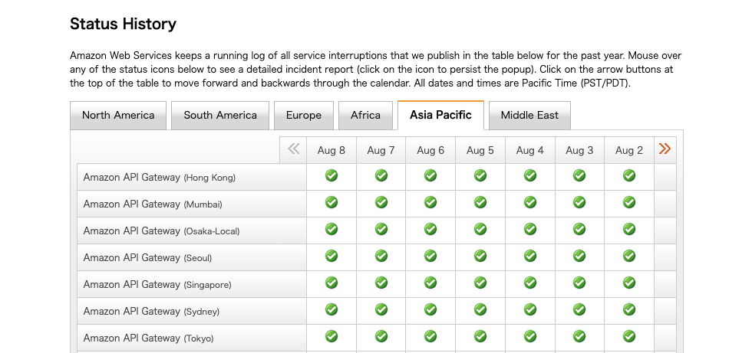Click Singapore status icon for Aug 6
Screen dimensions: 752x353
pos(430,283)
